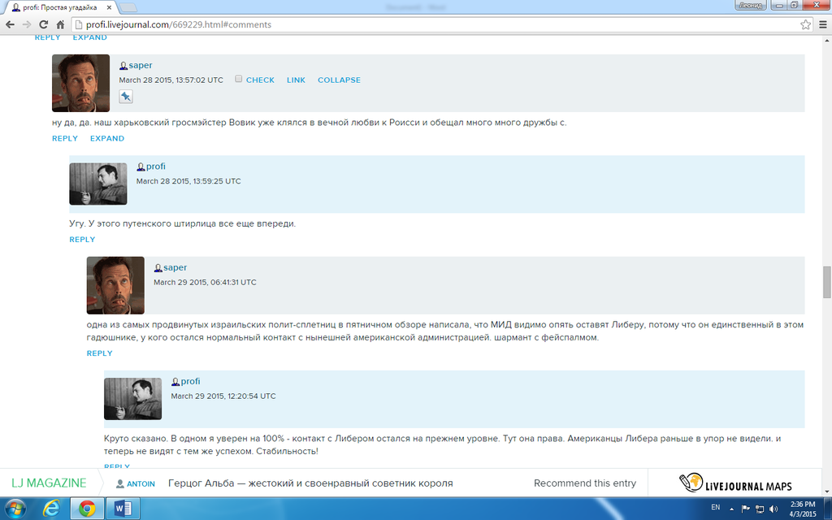Click user icon next to profi March 28

pos(141,167)
